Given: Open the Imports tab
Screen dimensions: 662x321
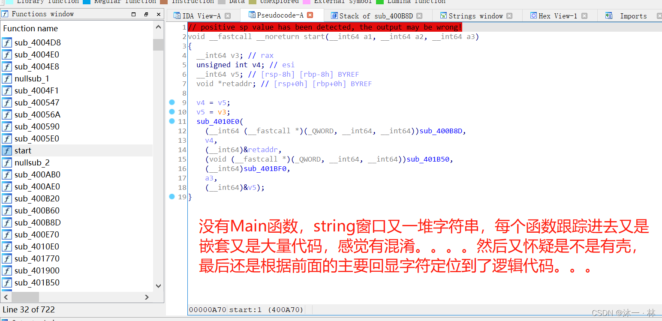Looking at the screenshot, I should pyautogui.click(x=633, y=16).
